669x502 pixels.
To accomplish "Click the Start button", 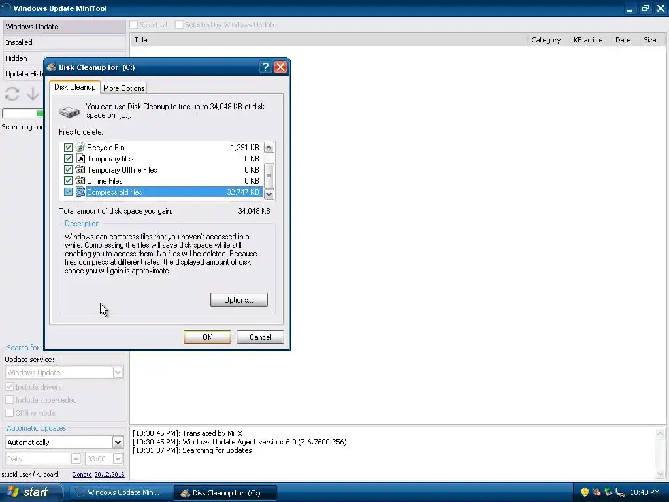I will pyautogui.click(x=31, y=492).
